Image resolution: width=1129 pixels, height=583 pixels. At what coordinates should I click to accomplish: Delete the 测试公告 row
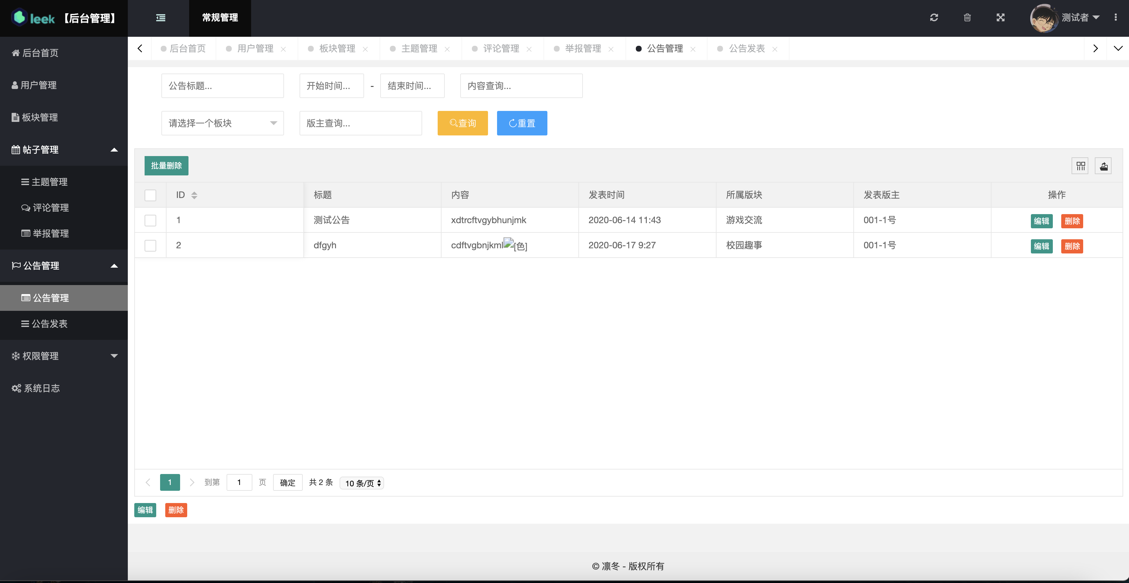[1072, 221]
